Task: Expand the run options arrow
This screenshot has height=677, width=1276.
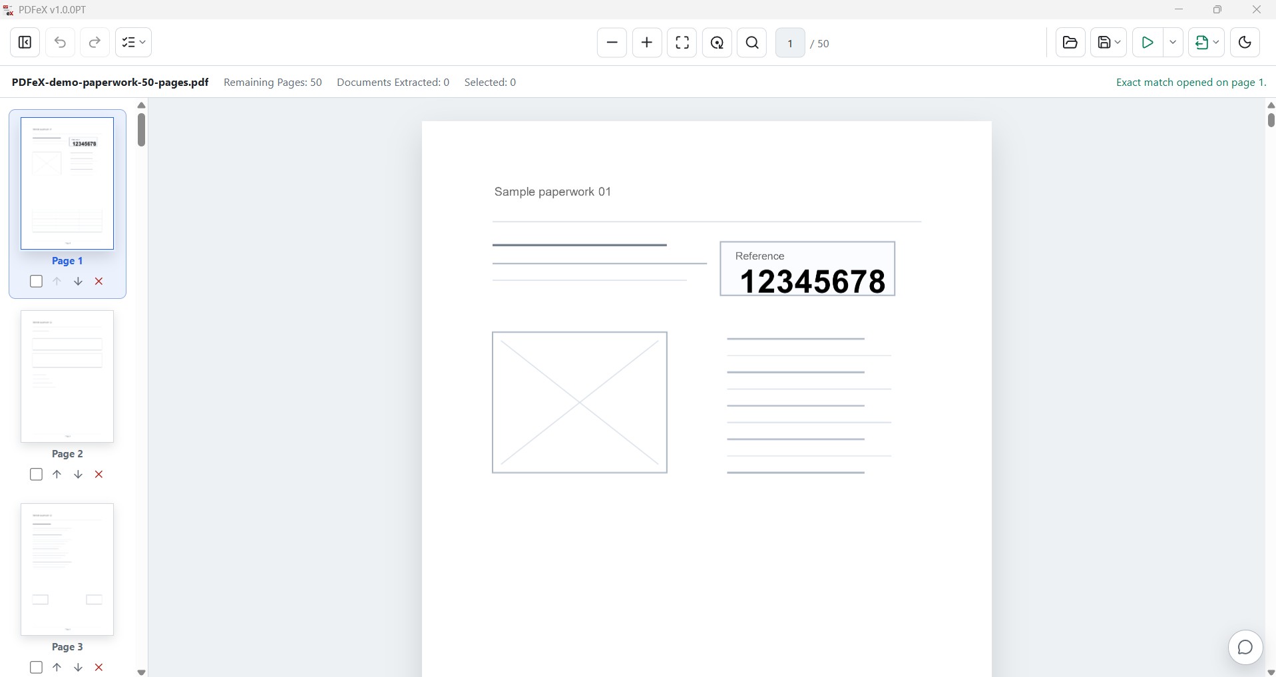Action: pos(1173,43)
